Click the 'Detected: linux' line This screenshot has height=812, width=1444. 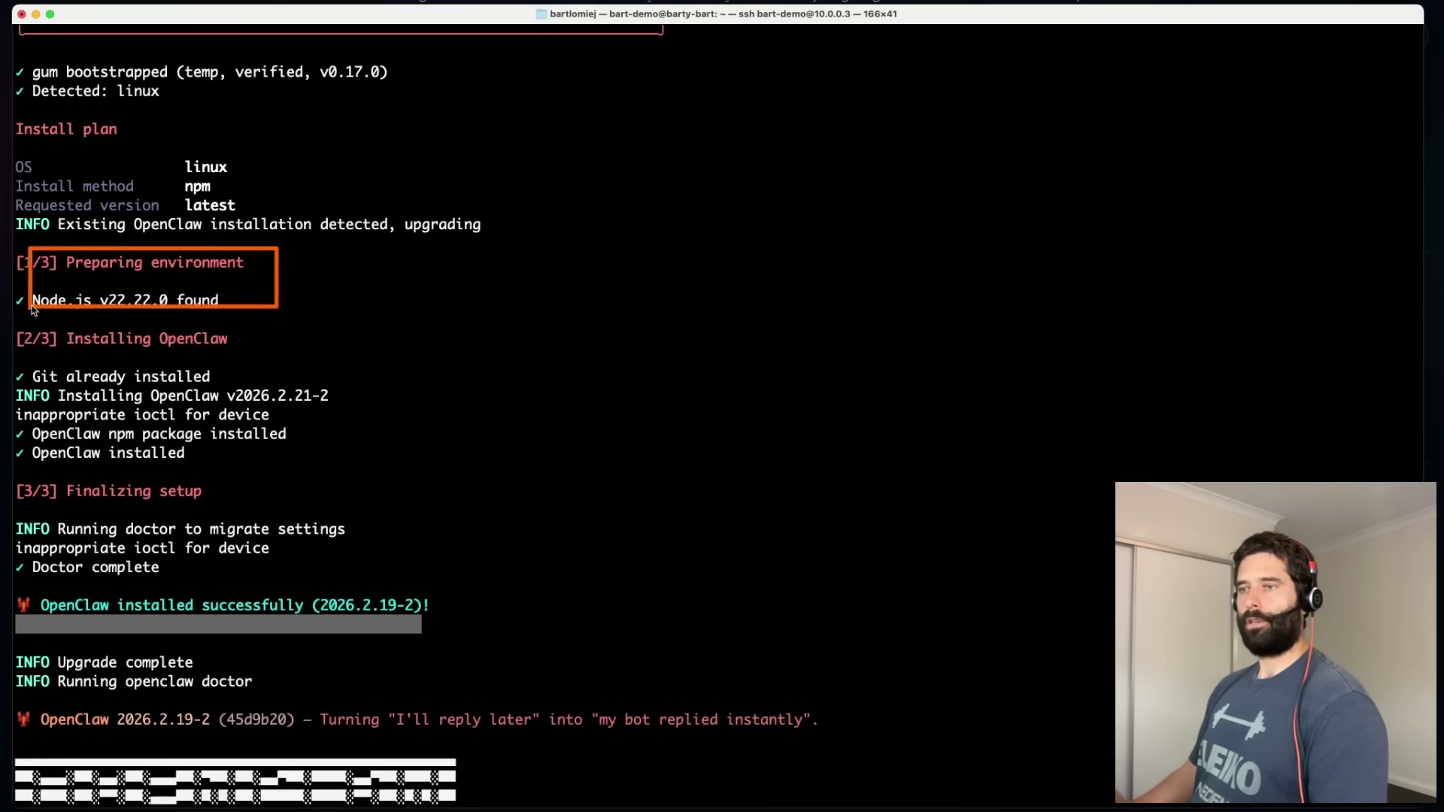[87, 91]
